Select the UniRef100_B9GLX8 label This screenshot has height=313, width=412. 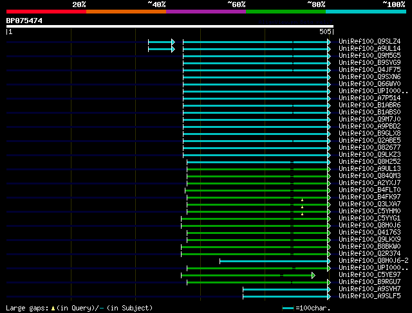pos(370,134)
